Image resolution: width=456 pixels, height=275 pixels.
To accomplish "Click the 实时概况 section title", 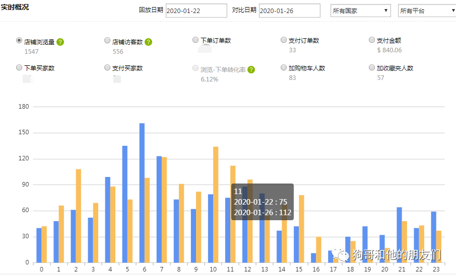I will [15, 7].
